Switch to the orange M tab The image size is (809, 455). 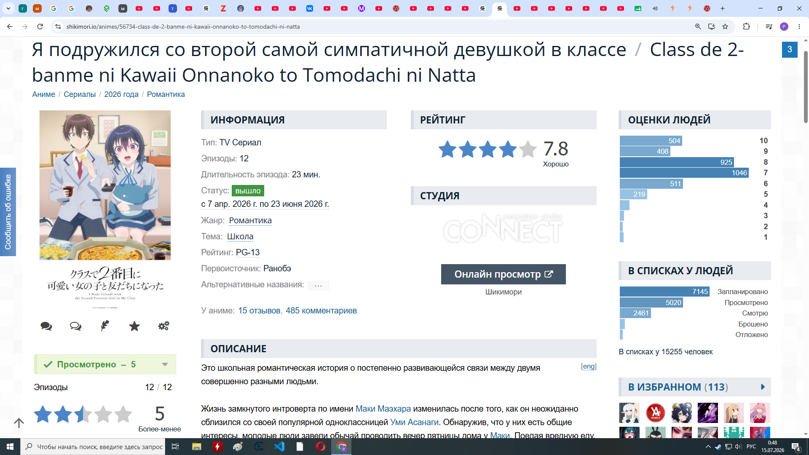tap(37, 8)
